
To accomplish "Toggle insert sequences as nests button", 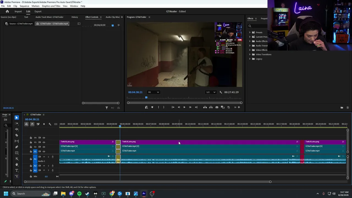I will pyautogui.click(x=26, y=124).
